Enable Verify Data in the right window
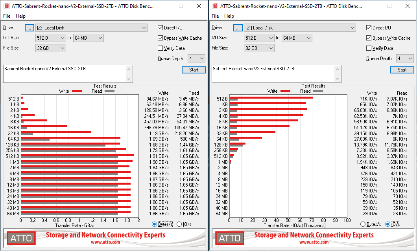The image size is (417, 251). pos(369,48)
